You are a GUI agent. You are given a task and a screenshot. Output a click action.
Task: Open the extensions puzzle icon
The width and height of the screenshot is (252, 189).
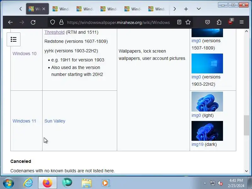[x=219, y=22]
